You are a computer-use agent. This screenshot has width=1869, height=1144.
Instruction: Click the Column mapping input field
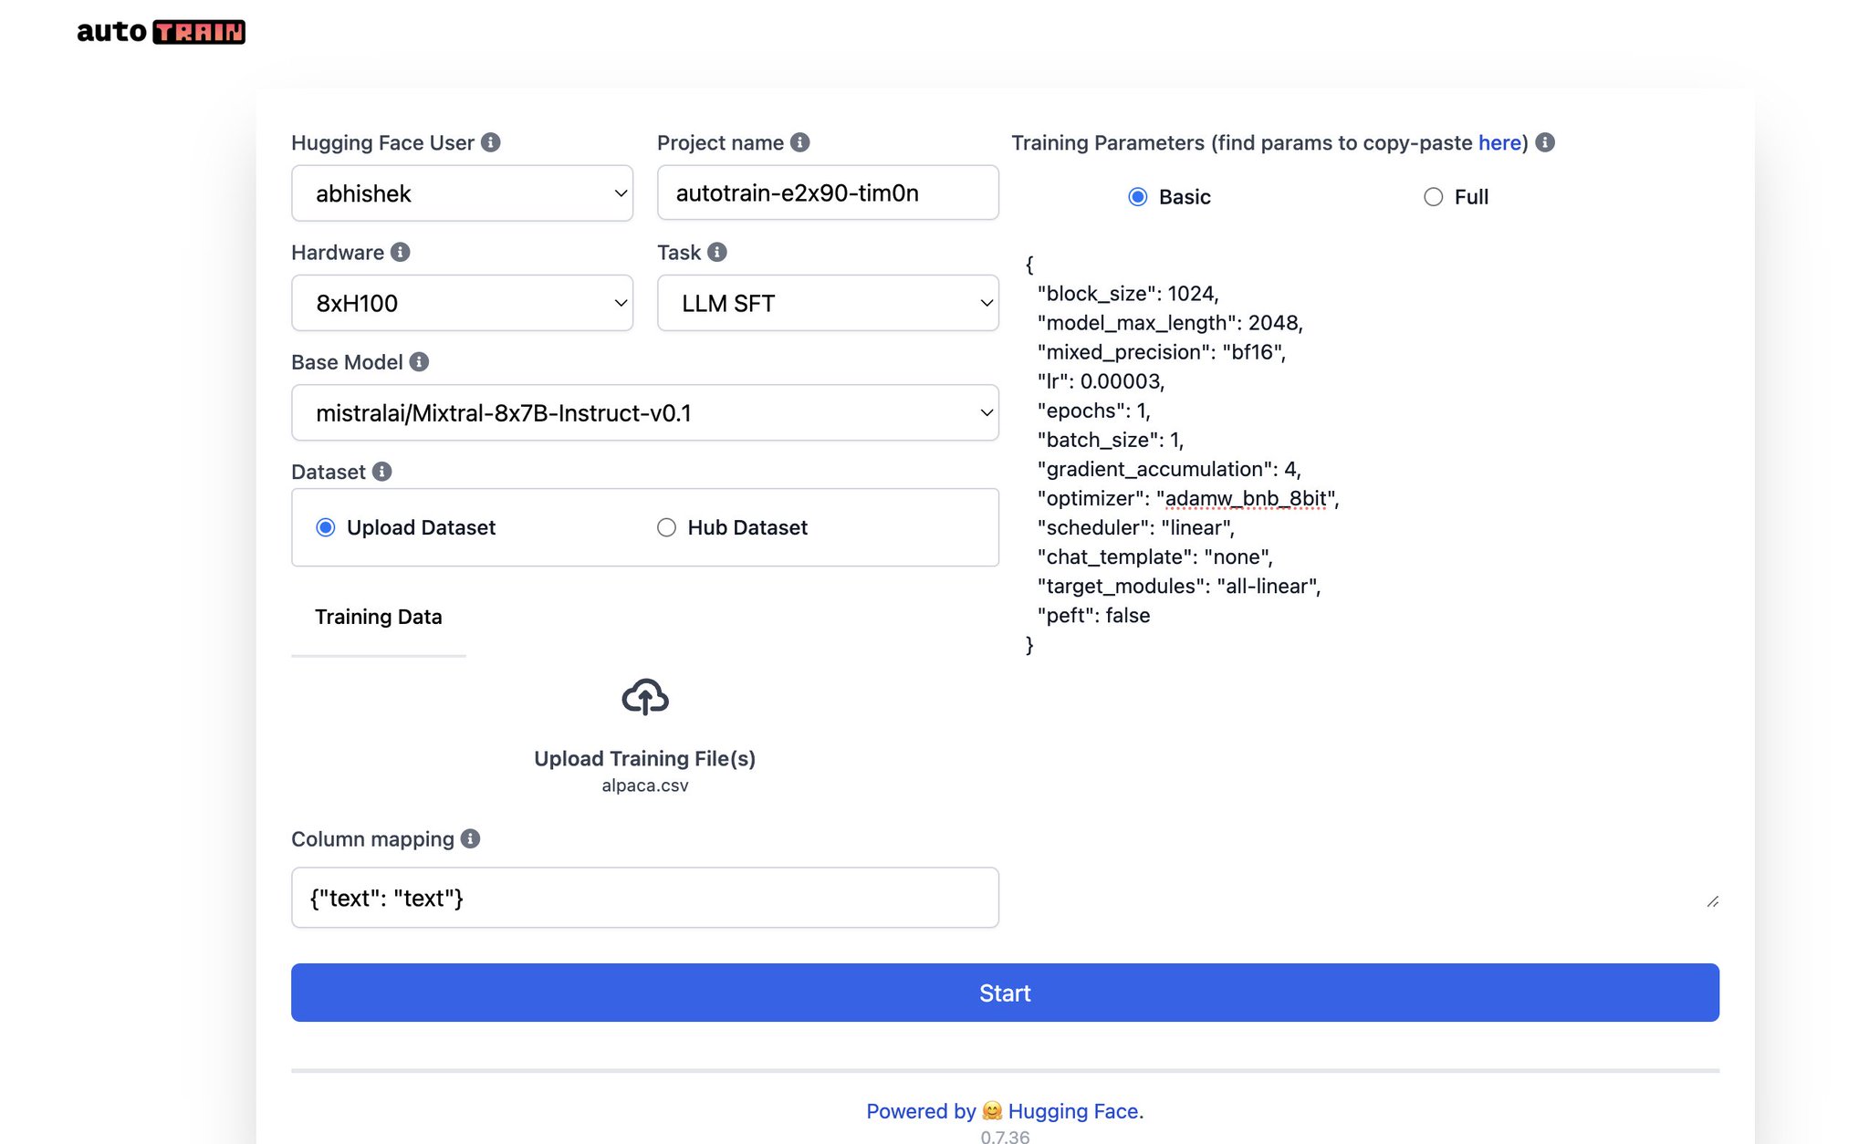click(x=645, y=898)
